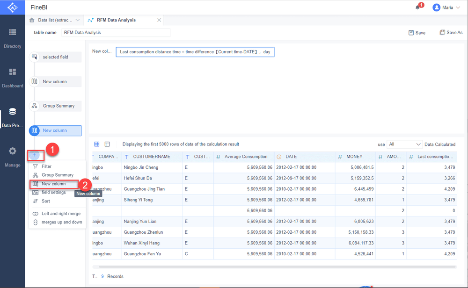Select the Group Summary step
Screen dimensions: 468x288
(x=55, y=106)
